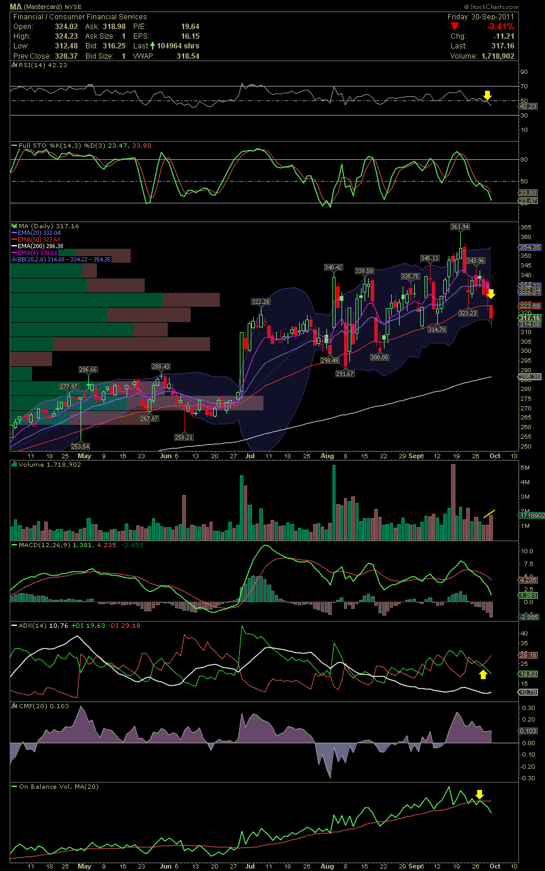Screen dimensions: 545x871
Task: Select the Chg value -11.21
Action: click(x=504, y=36)
